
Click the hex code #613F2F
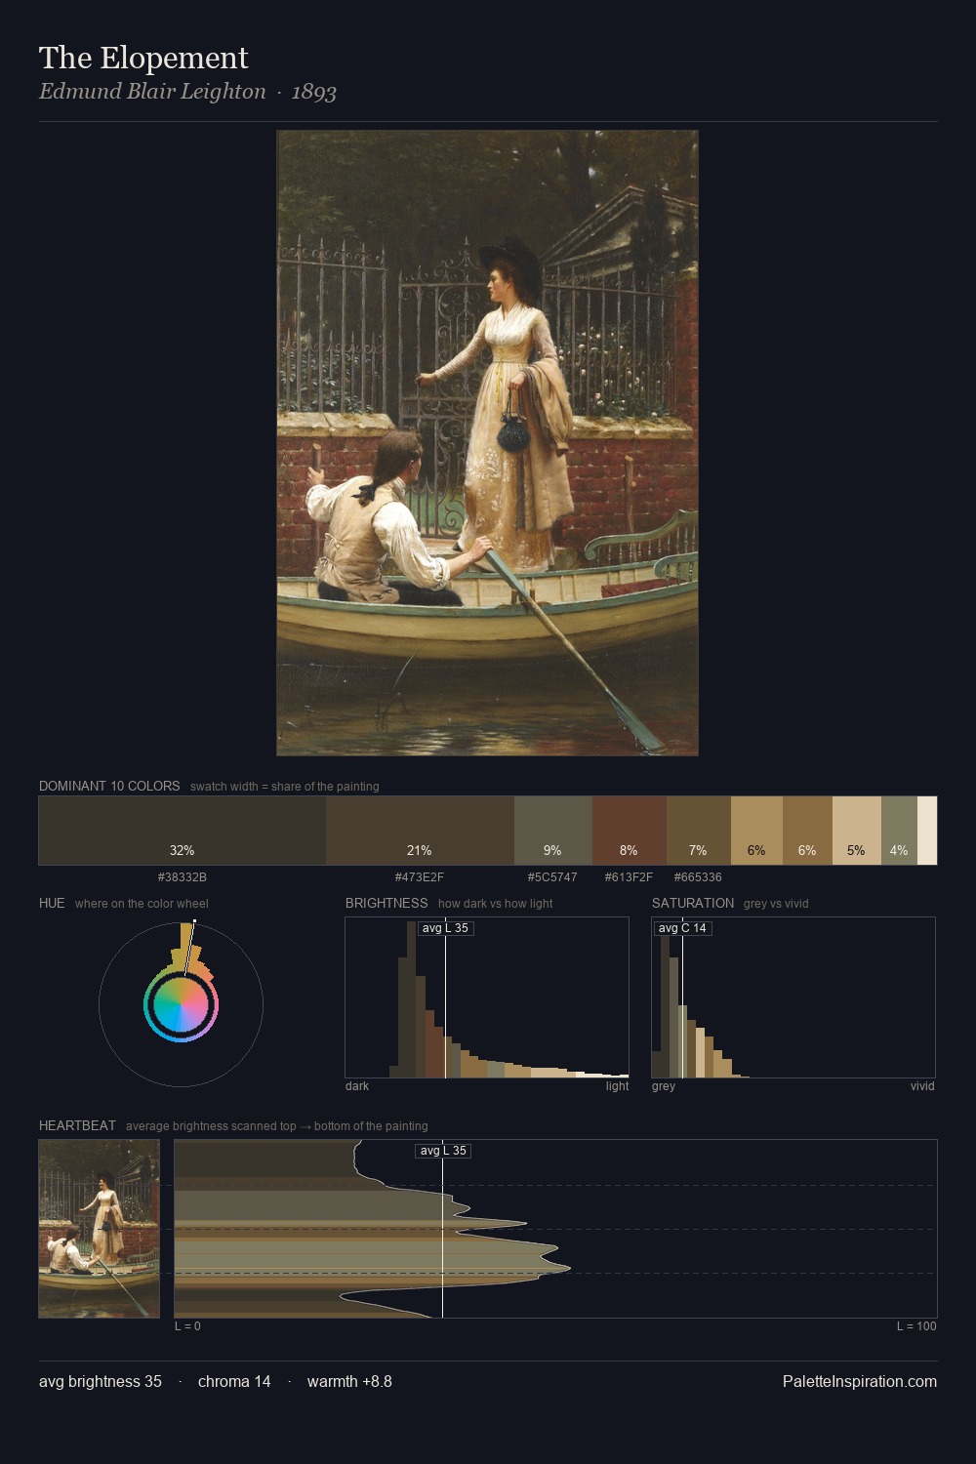coord(629,877)
